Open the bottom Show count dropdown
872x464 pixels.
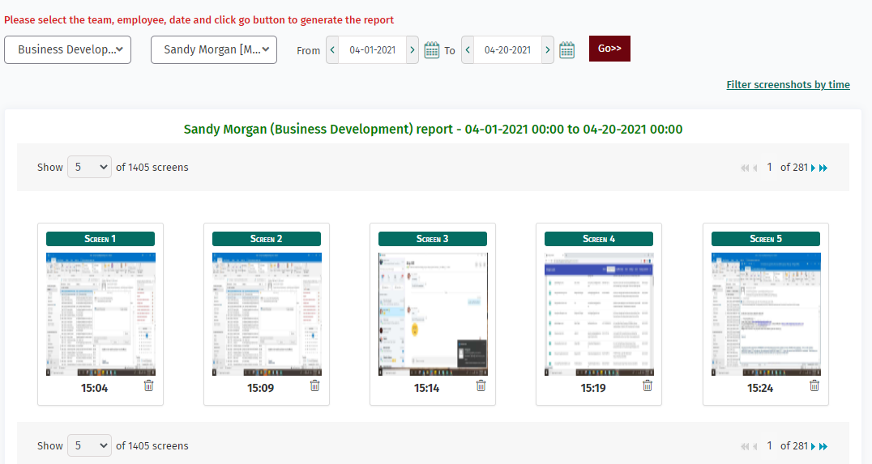point(89,445)
